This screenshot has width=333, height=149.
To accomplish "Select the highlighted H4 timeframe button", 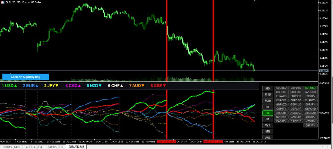I will coord(267,113).
